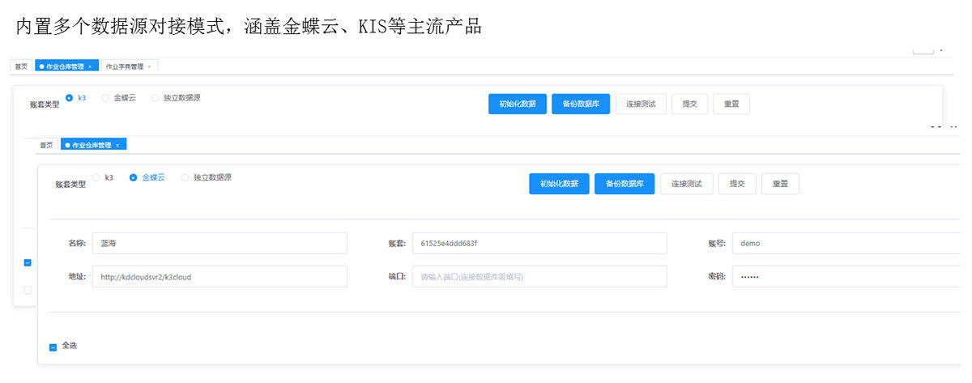Choose 金蝶云 radio in the back window
Image resolution: width=972 pixels, height=383 pixels.
coord(105,98)
